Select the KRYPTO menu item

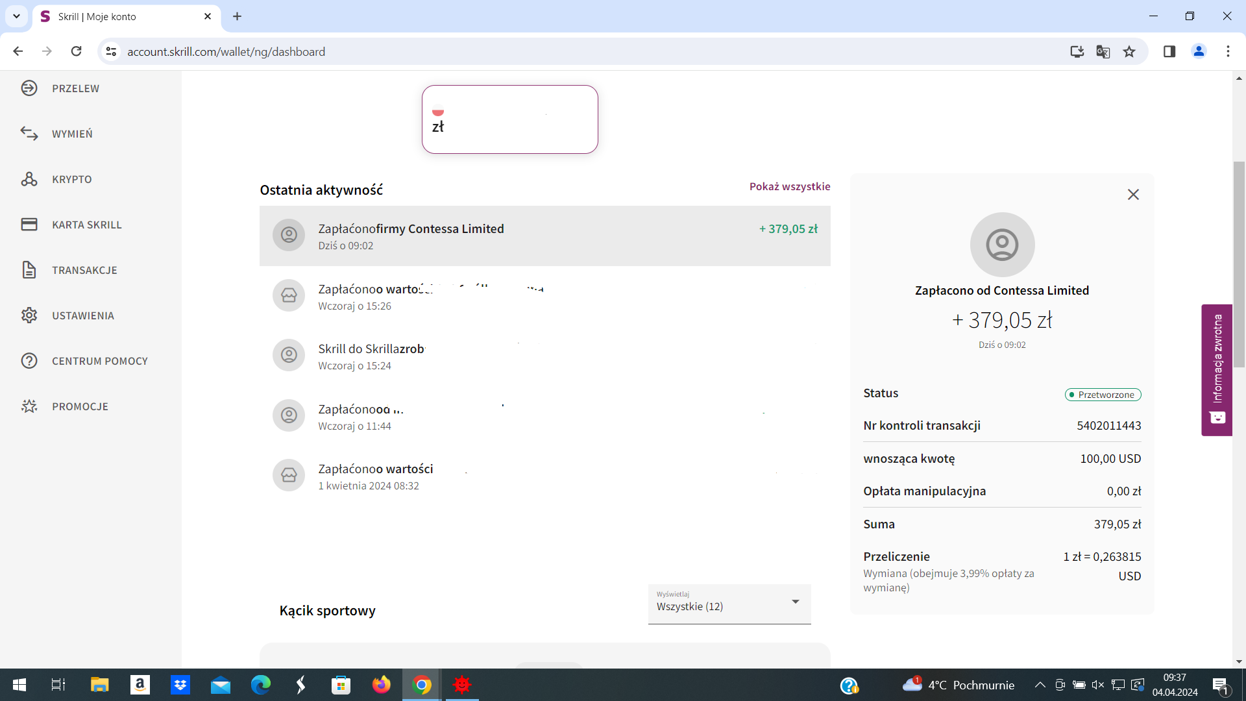tap(72, 179)
